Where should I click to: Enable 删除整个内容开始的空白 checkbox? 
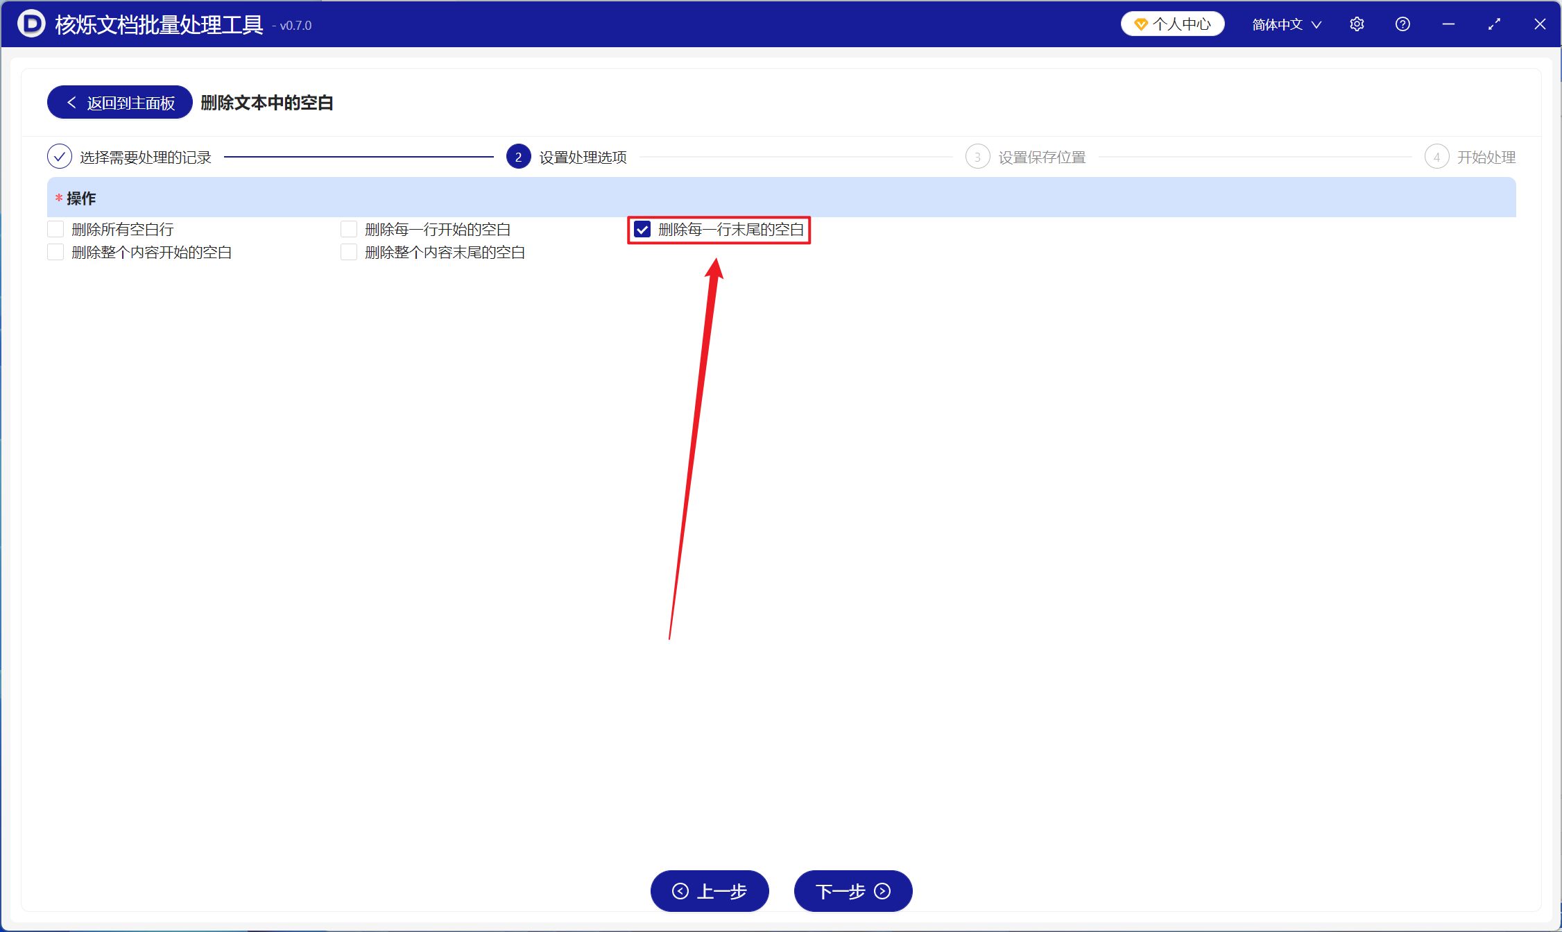pos(55,253)
